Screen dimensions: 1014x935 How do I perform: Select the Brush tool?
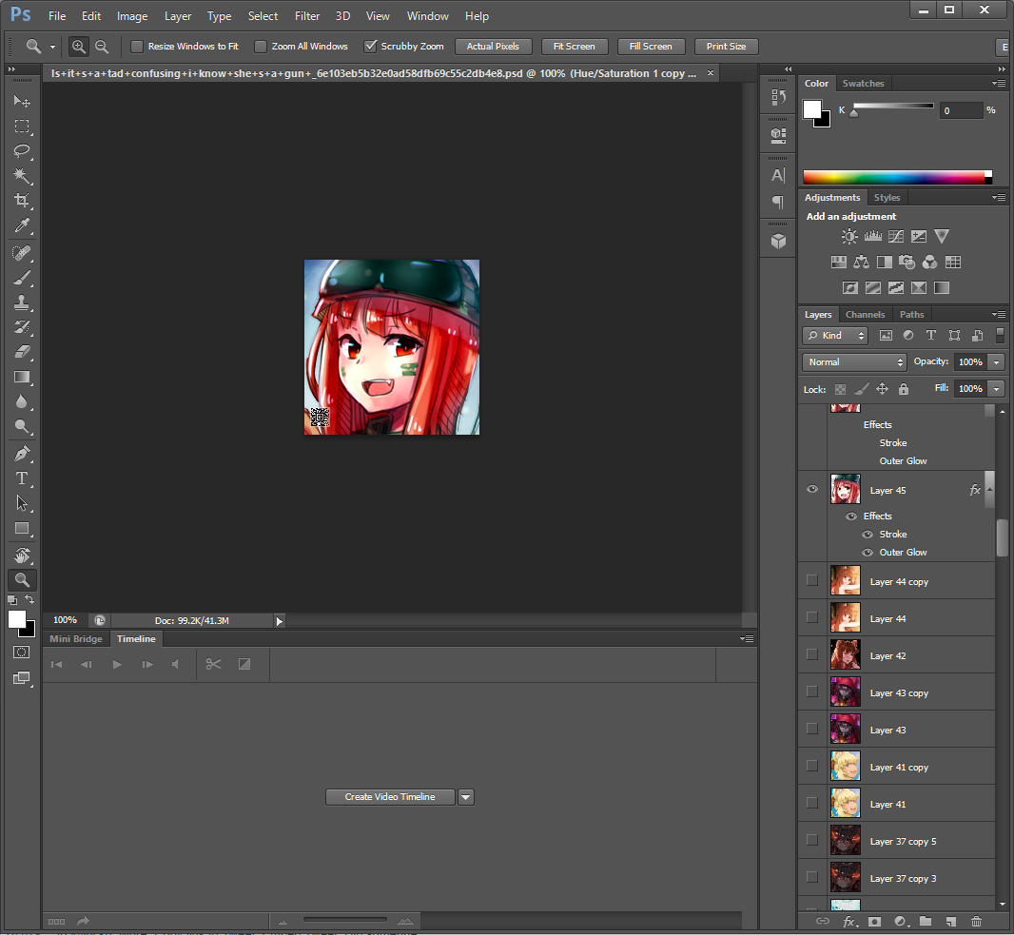22,278
